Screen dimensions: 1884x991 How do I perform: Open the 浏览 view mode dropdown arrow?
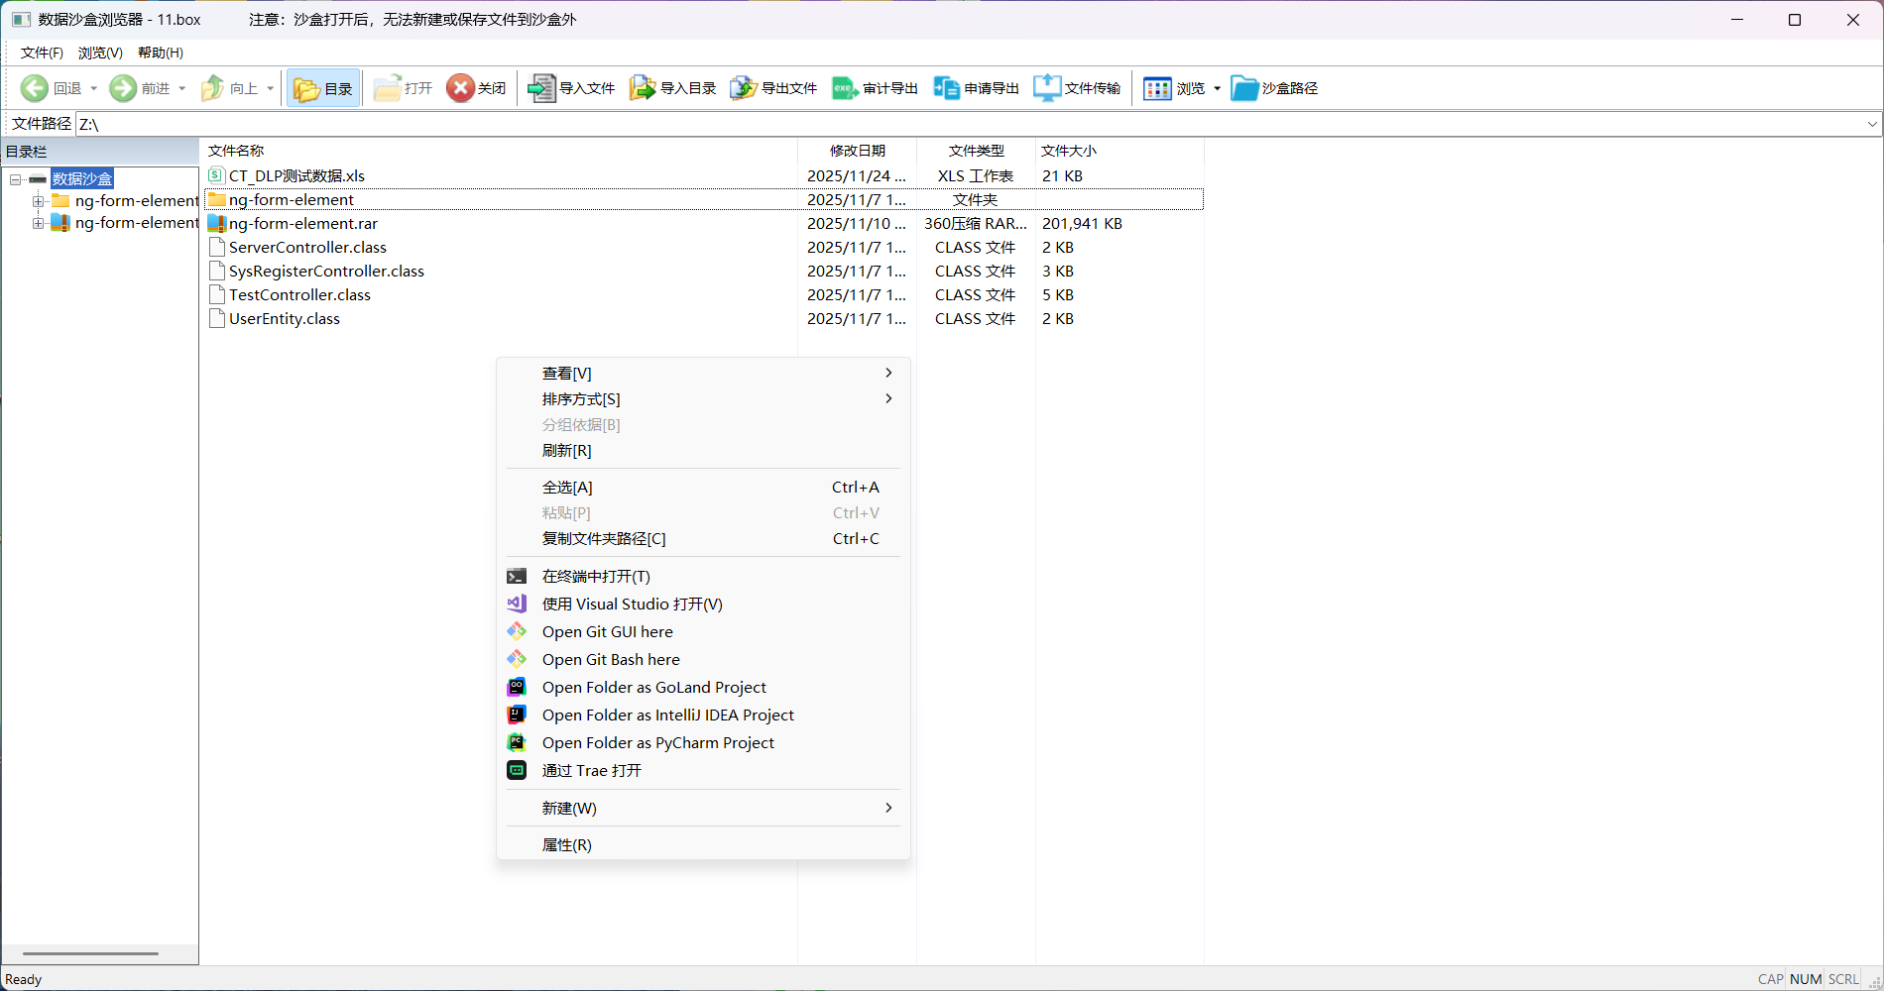1218,88
